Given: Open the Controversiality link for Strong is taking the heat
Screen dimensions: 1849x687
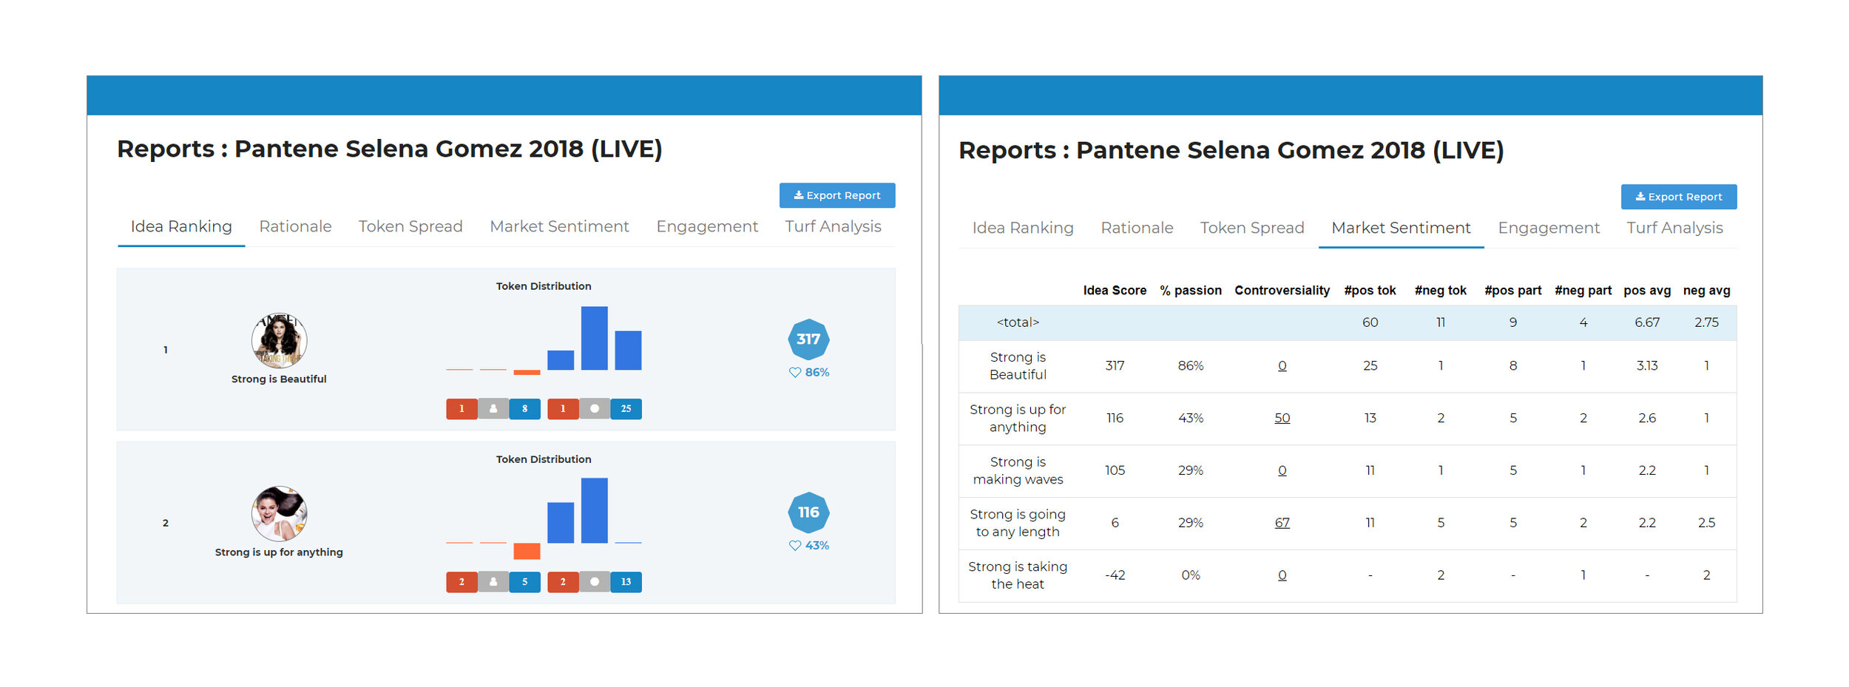Looking at the screenshot, I should click(x=1282, y=575).
